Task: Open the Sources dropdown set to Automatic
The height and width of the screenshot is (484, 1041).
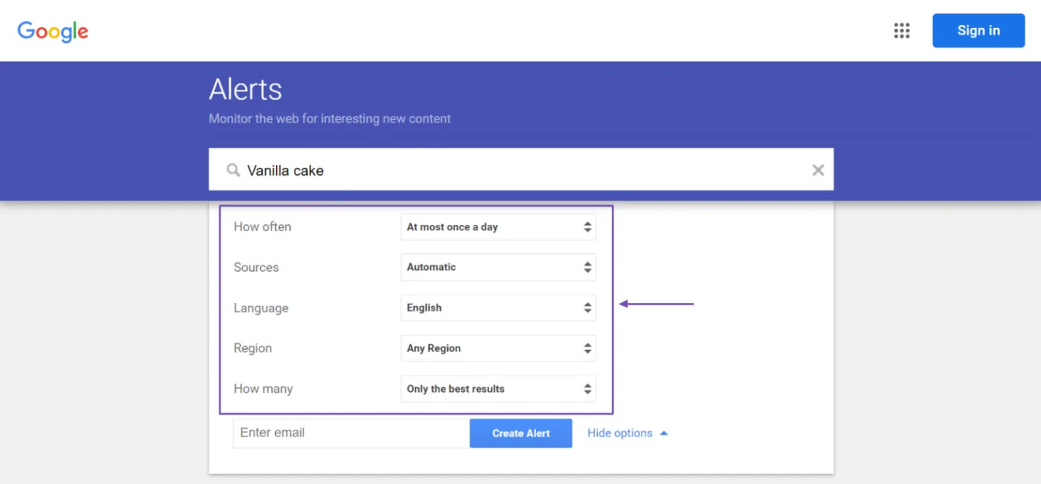Action: coord(498,267)
